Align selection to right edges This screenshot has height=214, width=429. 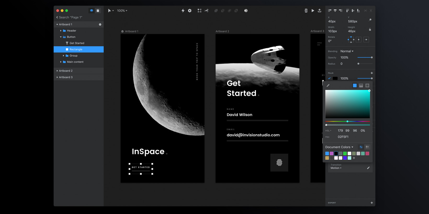point(340,11)
